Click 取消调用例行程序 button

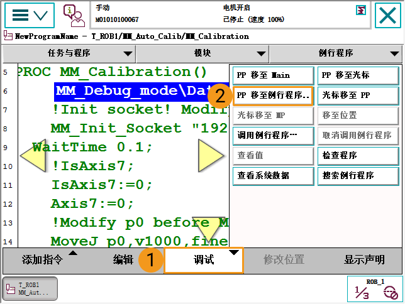[x=358, y=136]
